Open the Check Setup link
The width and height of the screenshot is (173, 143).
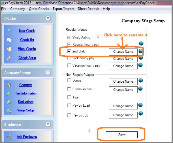[x=27, y=58]
